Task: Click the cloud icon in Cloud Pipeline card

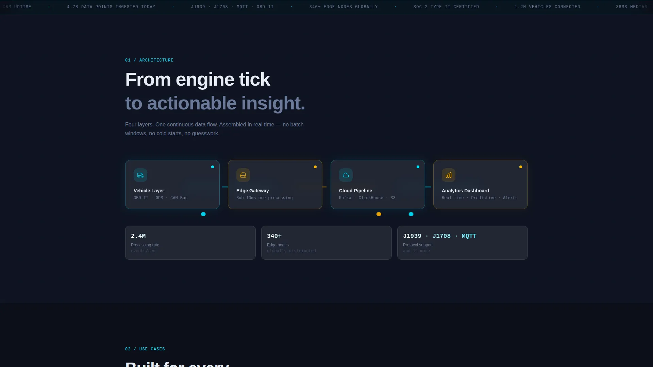Action: [x=346, y=175]
